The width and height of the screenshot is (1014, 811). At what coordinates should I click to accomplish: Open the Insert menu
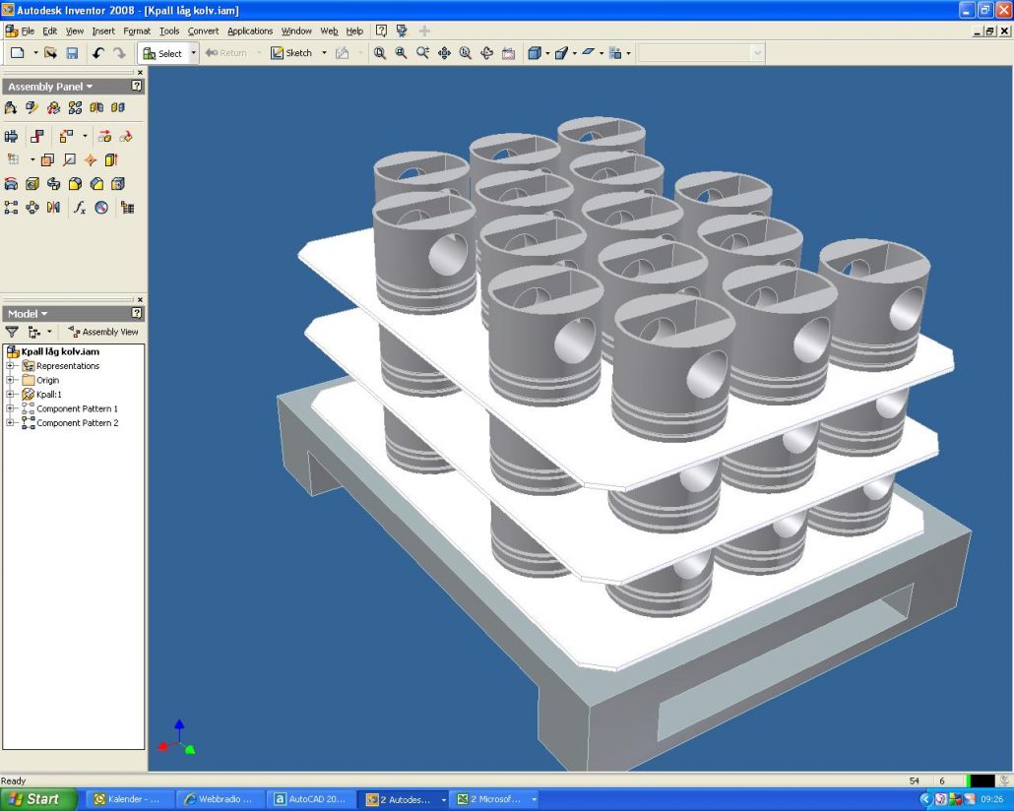pos(103,31)
